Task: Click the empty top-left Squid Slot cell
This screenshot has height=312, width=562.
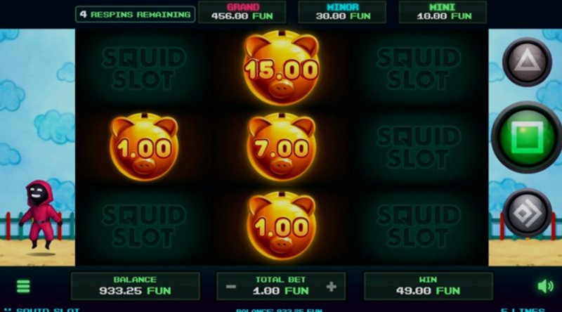Action: pos(144,68)
